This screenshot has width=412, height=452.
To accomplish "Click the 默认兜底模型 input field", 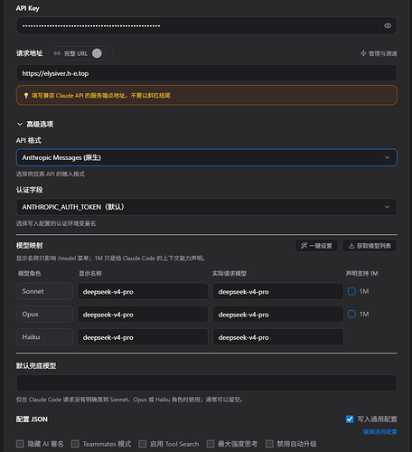I will (x=207, y=383).
